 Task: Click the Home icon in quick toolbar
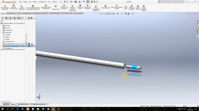tap(65, 2)
